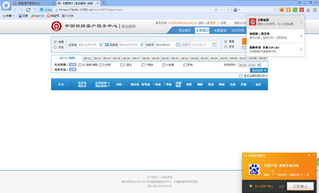Check the Z-直达 train type checkbox
Screen dimensions: 319x193
tap(122, 65)
